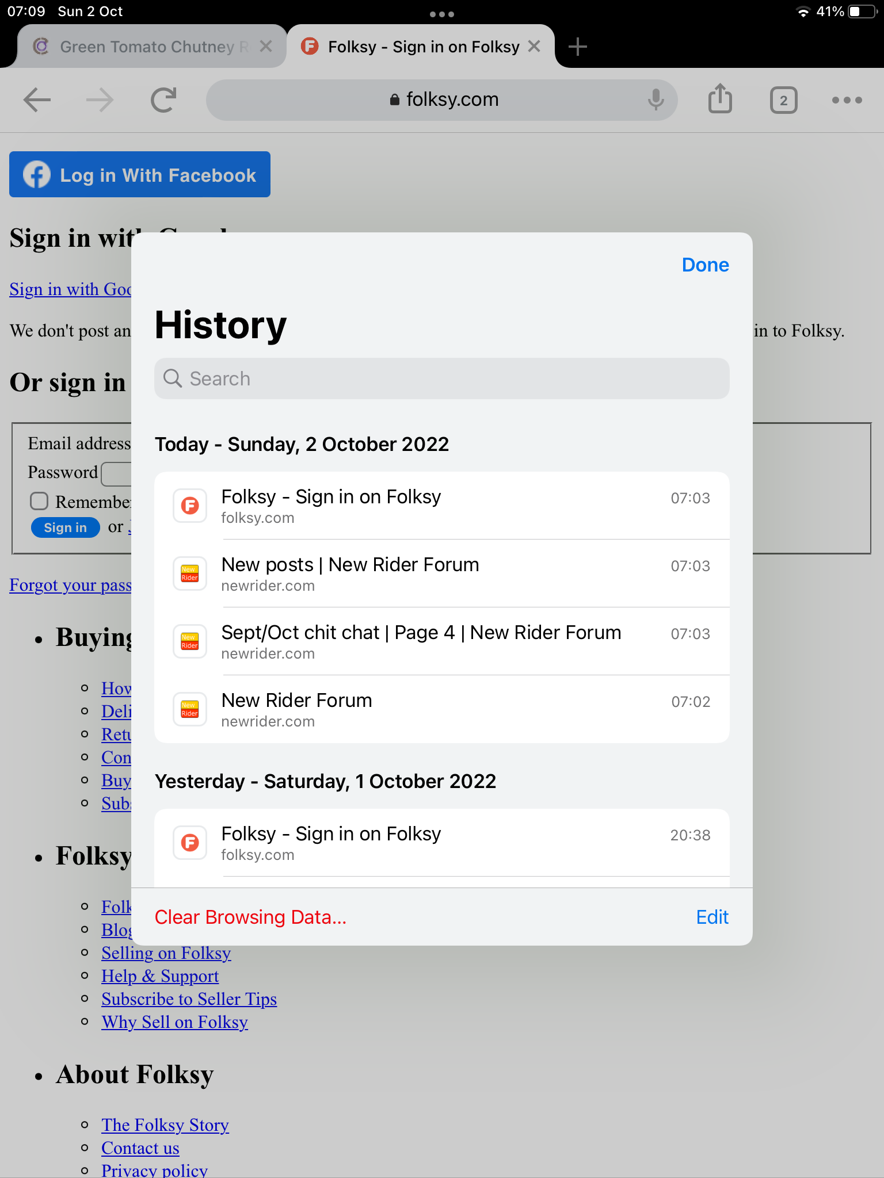Tap the Today - Sunday, 2 October 2022 header
The width and height of the screenshot is (884, 1178).
coord(302,444)
